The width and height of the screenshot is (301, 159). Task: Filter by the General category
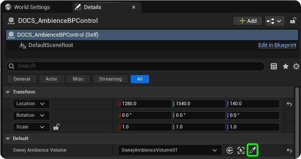tap(22, 79)
